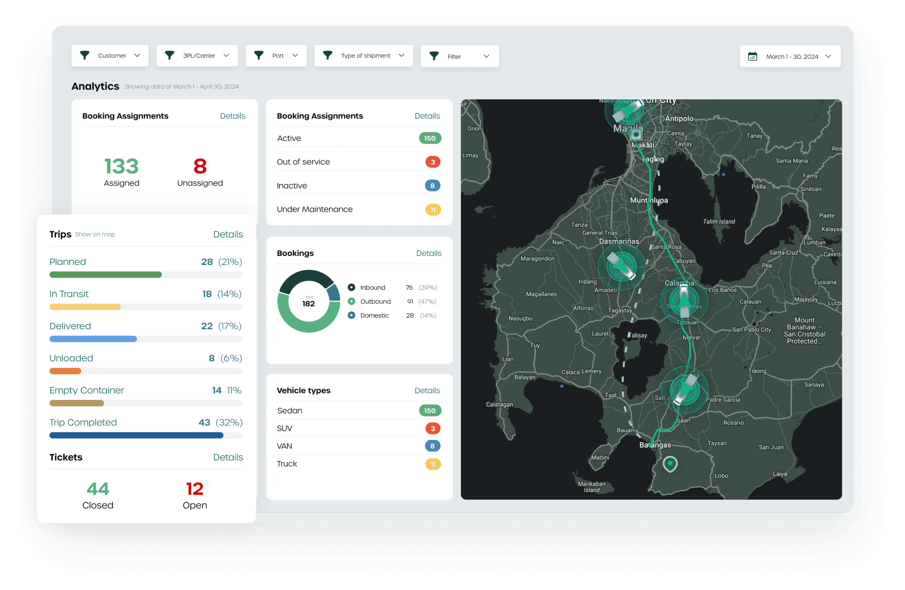Click the Port filter funnel icon
The height and width of the screenshot is (590, 905).
pyautogui.click(x=259, y=55)
